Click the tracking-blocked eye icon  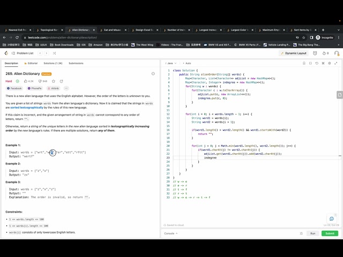[297, 37]
